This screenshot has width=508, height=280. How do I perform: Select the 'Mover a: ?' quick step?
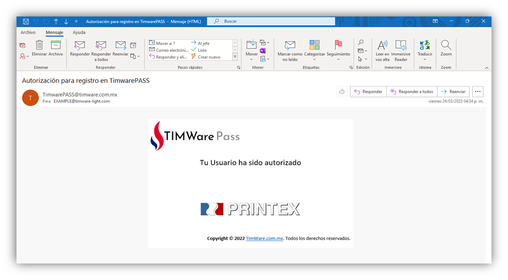[x=162, y=43]
